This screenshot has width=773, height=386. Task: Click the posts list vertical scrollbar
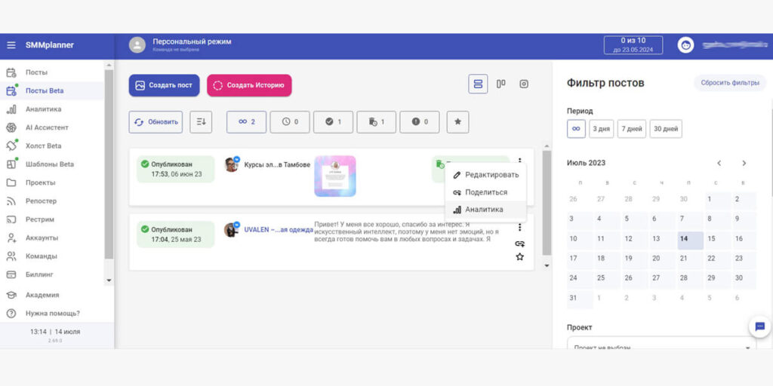click(x=547, y=204)
